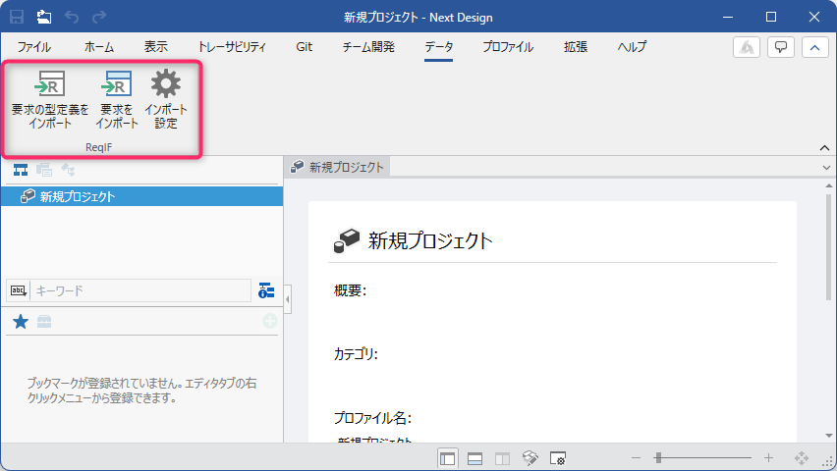Zoom in with the plus button
837x471 pixels.
(x=768, y=457)
